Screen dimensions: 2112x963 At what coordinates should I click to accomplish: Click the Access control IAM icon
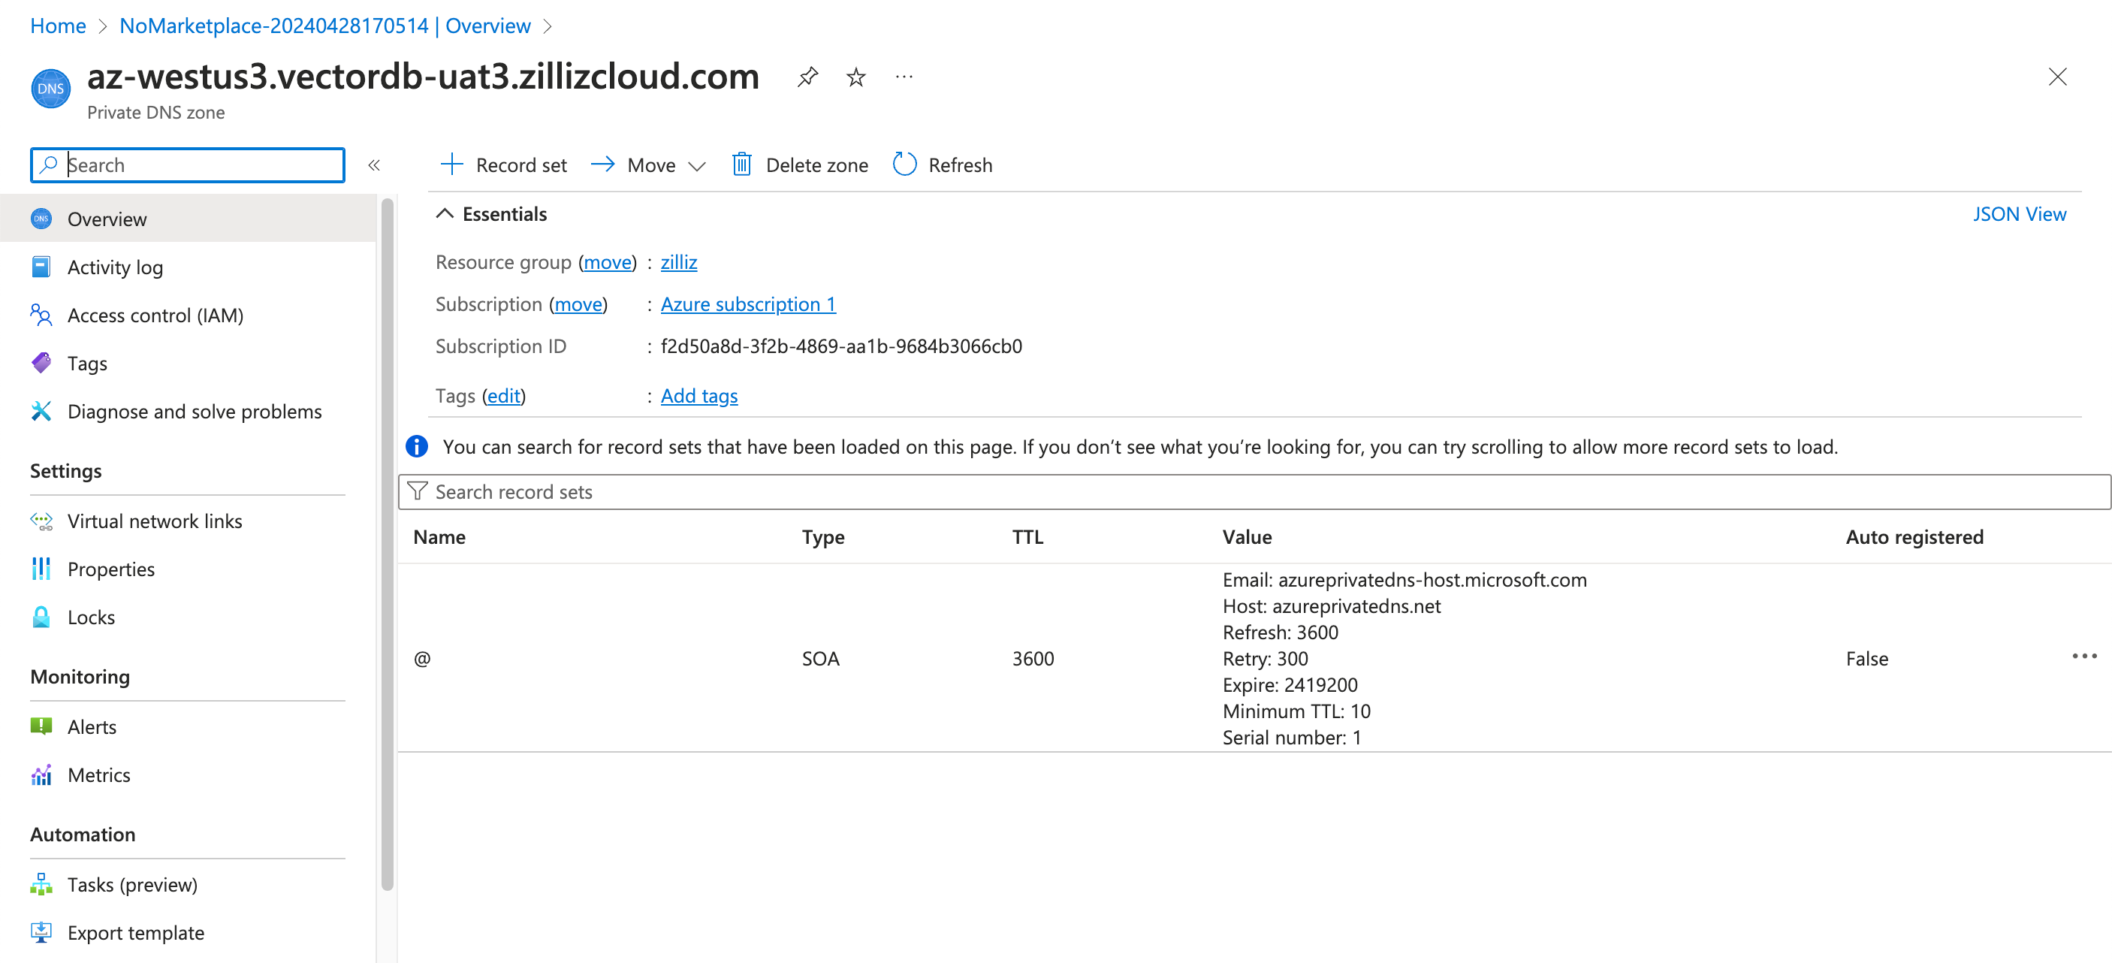pyautogui.click(x=44, y=315)
